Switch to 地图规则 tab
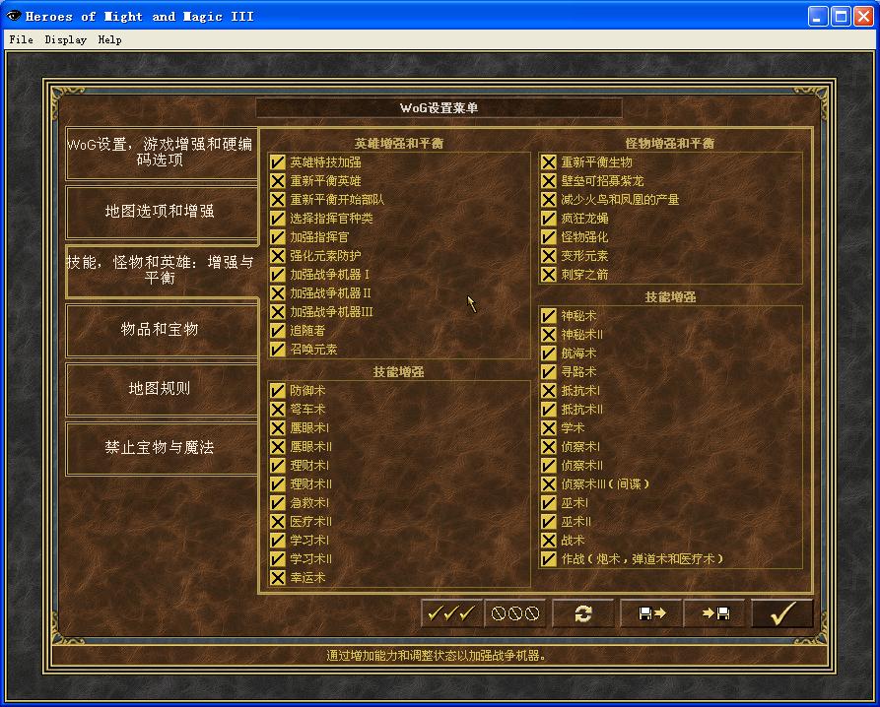 (161, 389)
